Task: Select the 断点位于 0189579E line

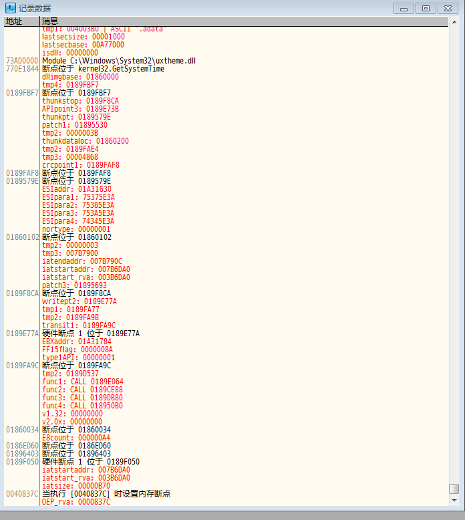Action: pos(76,180)
